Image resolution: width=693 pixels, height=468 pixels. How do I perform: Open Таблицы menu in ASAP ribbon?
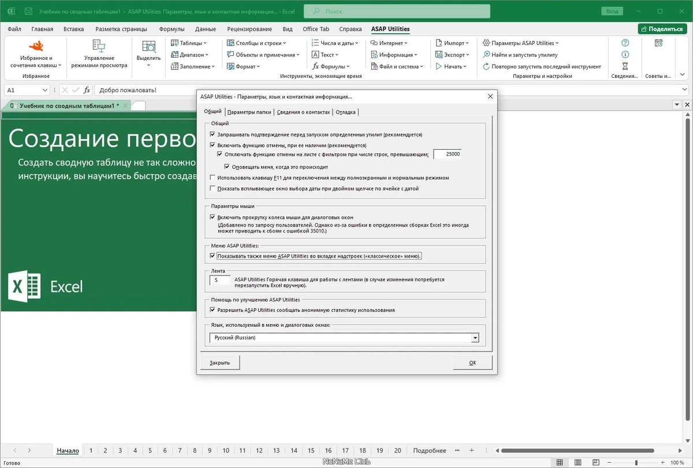pos(189,43)
